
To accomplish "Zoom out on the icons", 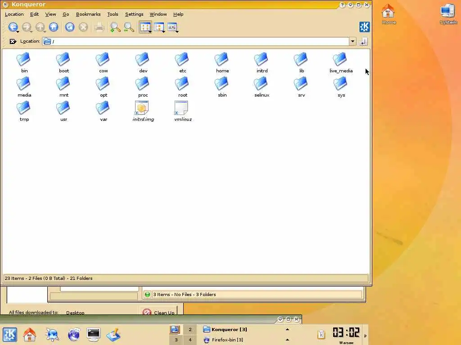I will tap(129, 27).
